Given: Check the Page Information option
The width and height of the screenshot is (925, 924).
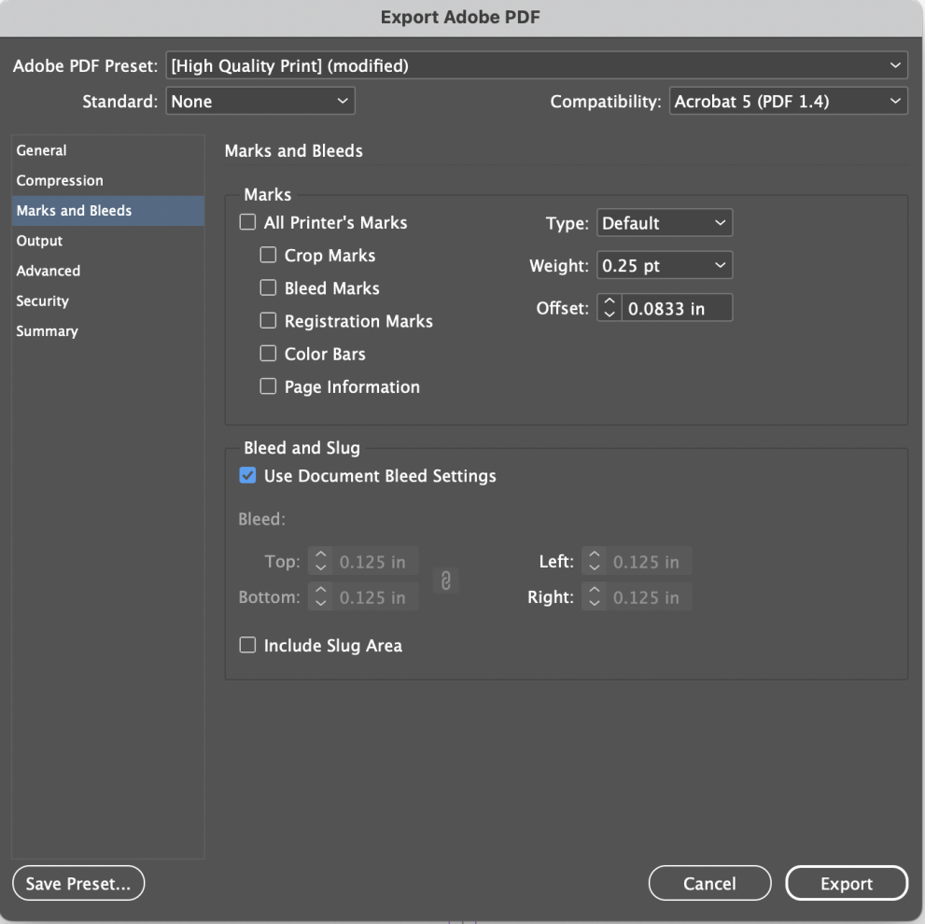Looking at the screenshot, I should click(268, 386).
